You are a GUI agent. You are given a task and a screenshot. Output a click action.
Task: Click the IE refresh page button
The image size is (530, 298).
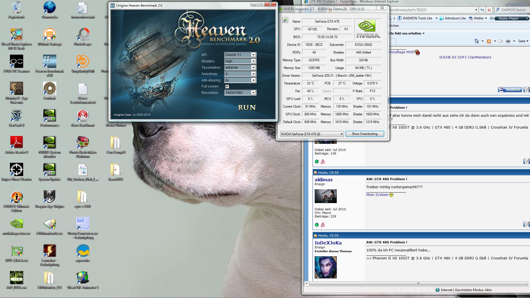pyautogui.click(x=482, y=10)
